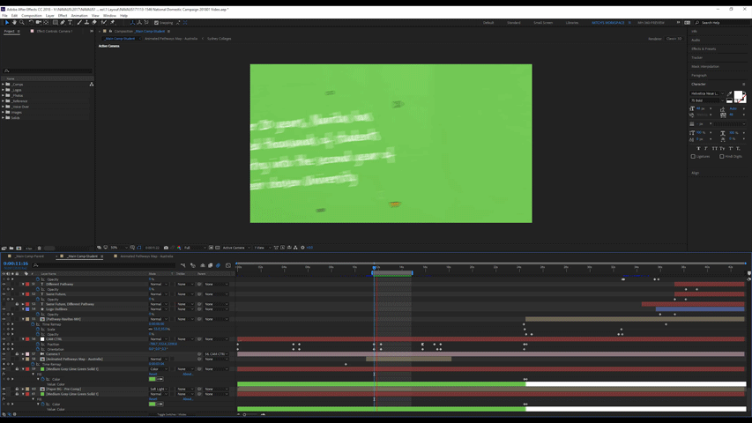Select the Small Screen workspace
This screenshot has height=423, width=752.
click(543, 23)
